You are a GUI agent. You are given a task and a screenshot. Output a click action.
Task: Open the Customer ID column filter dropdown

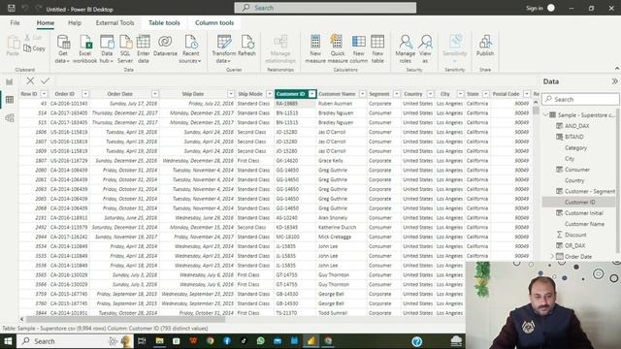point(312,94)
